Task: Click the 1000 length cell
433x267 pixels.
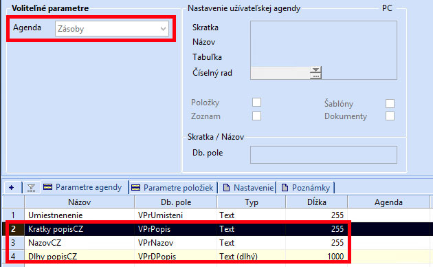Action: 317,256
